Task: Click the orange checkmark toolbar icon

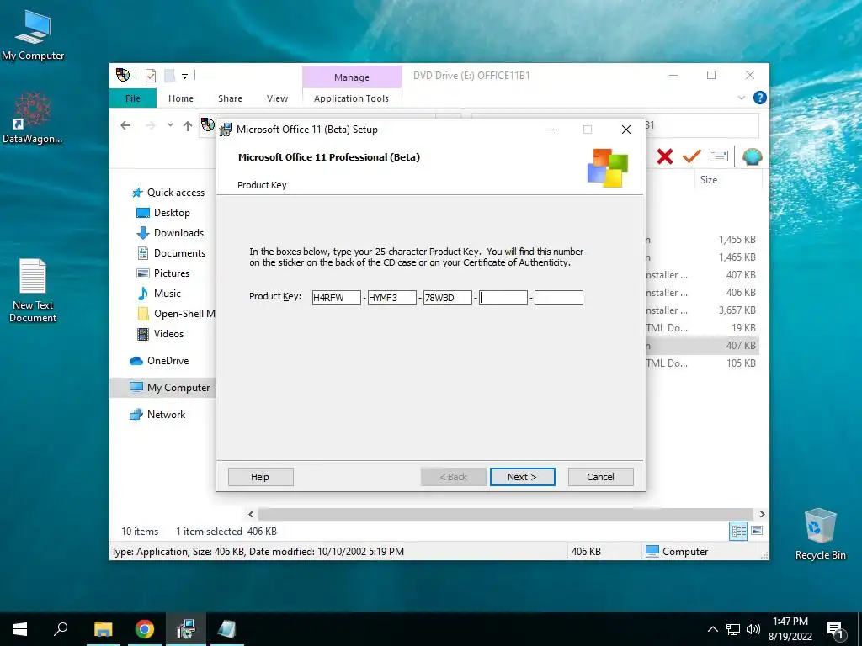Action: click(692, 156)
